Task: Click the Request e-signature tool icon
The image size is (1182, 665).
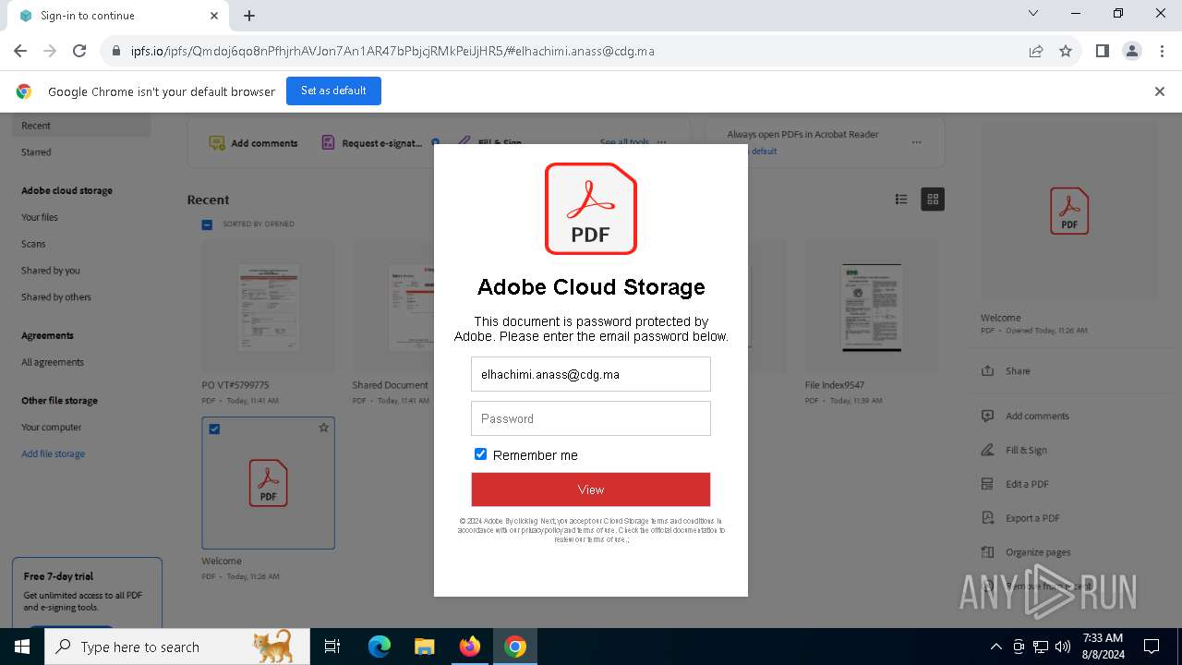Action: 328,143
